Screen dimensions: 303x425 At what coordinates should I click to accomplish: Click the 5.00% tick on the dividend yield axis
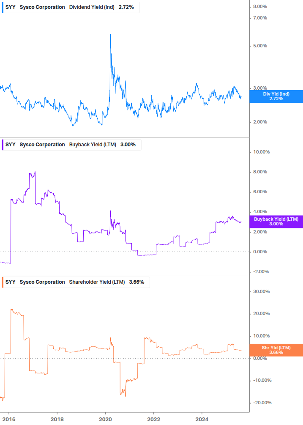pyautogui.click(x=260, y=46)
